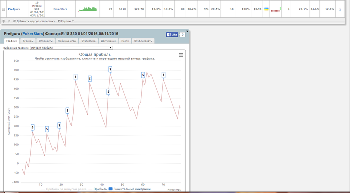Switch to the 'Любимые игры' tab
This screenshot has width=350, height=193.
point(67,41)
